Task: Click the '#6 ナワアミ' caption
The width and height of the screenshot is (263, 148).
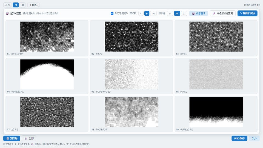Action: point(181,92)
